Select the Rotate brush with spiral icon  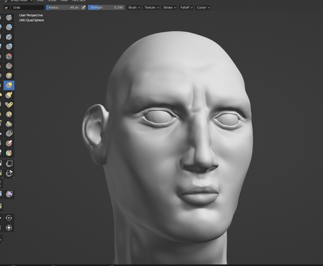coord(9,114)
